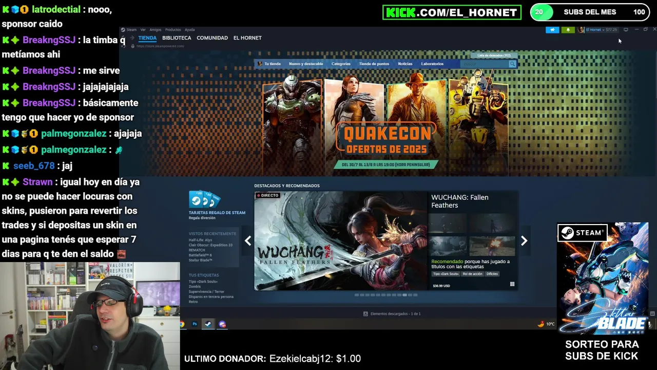
Task: Select the first carousel pagination dot
Action: (357, 295)
